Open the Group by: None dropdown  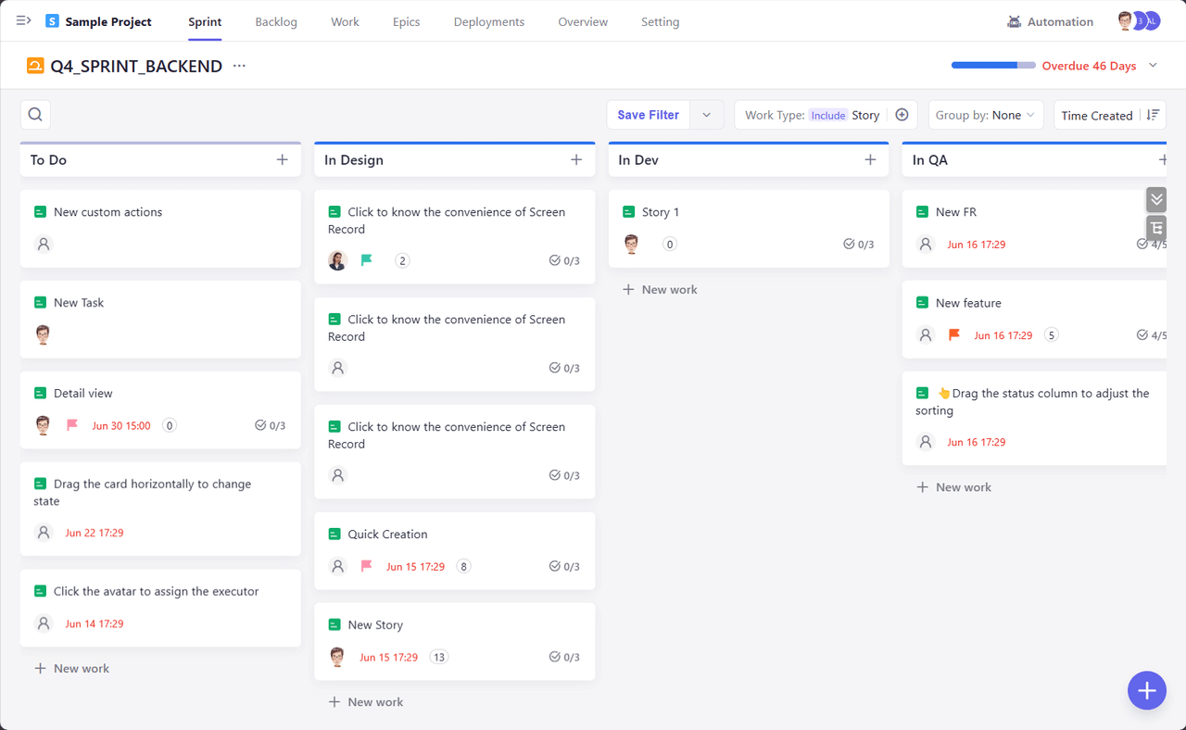pos(985,115)
